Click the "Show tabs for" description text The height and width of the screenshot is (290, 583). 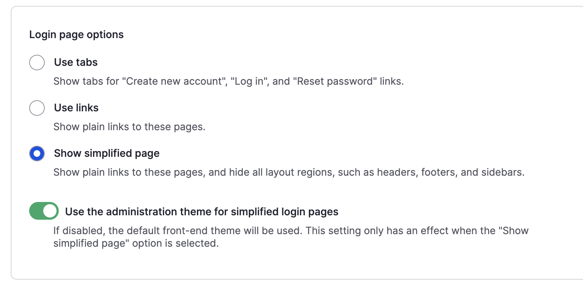point(229,81)
